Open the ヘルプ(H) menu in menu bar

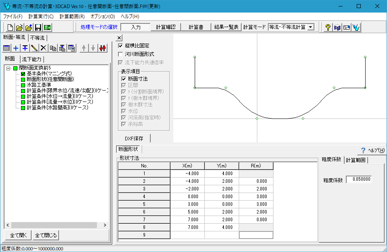click(x=130, y=17)
